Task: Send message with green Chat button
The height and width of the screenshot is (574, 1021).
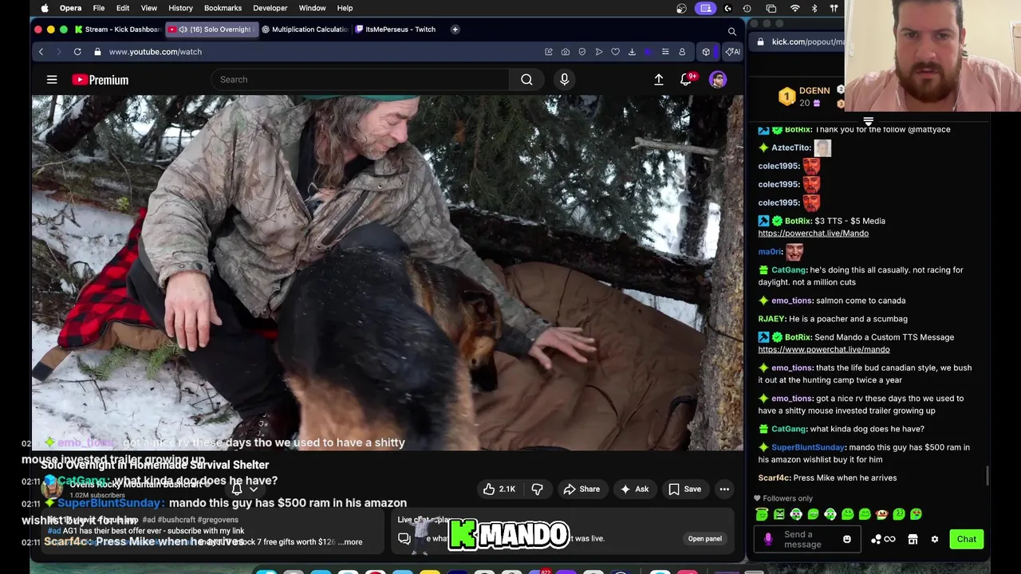Action: pyautogui.click(x=967, y=540)
